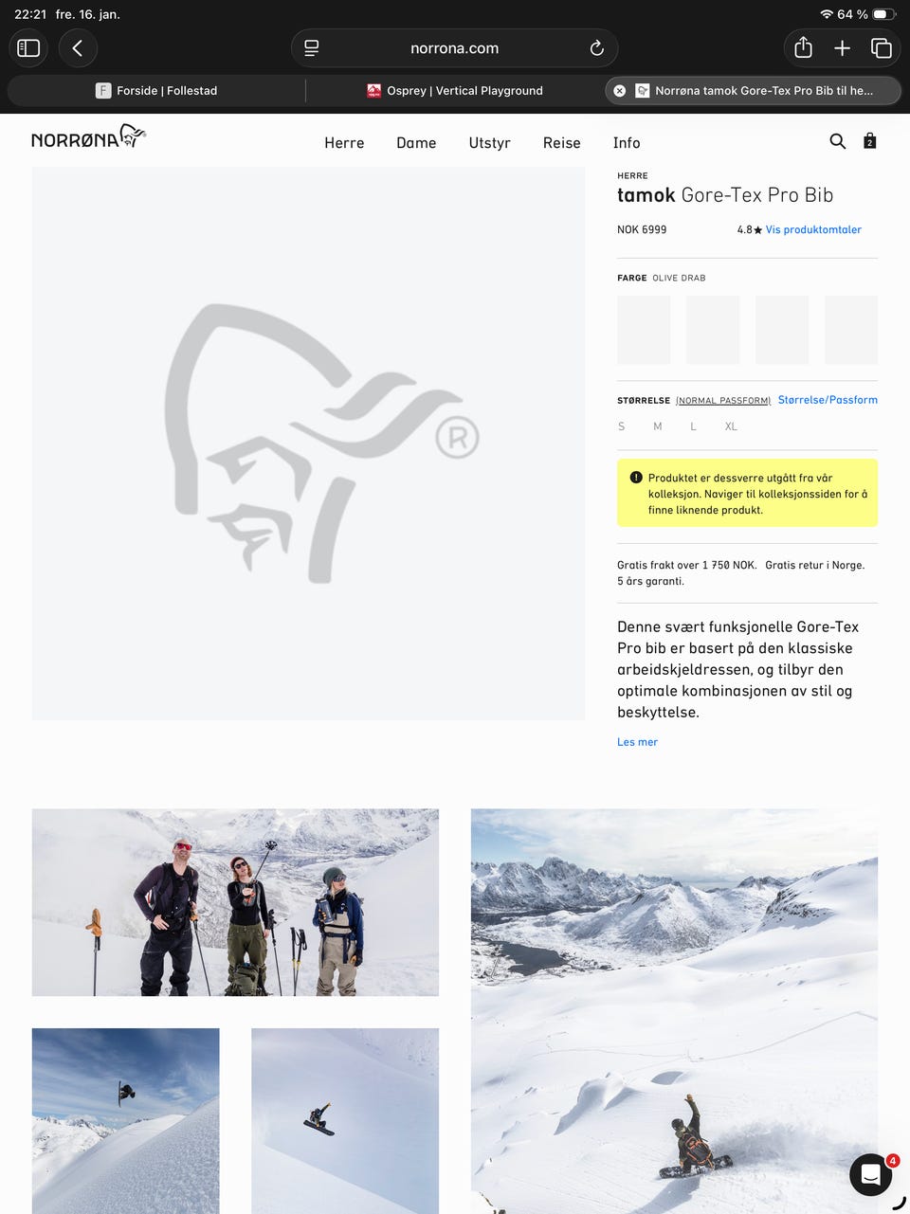Open the Utstyr navigation menu
Viewport: 910px width, 1214px height.
click(489, 143)
